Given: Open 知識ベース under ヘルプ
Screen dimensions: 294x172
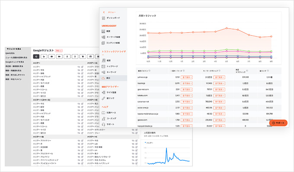Looking at the screenshot, I should (109, 113).
